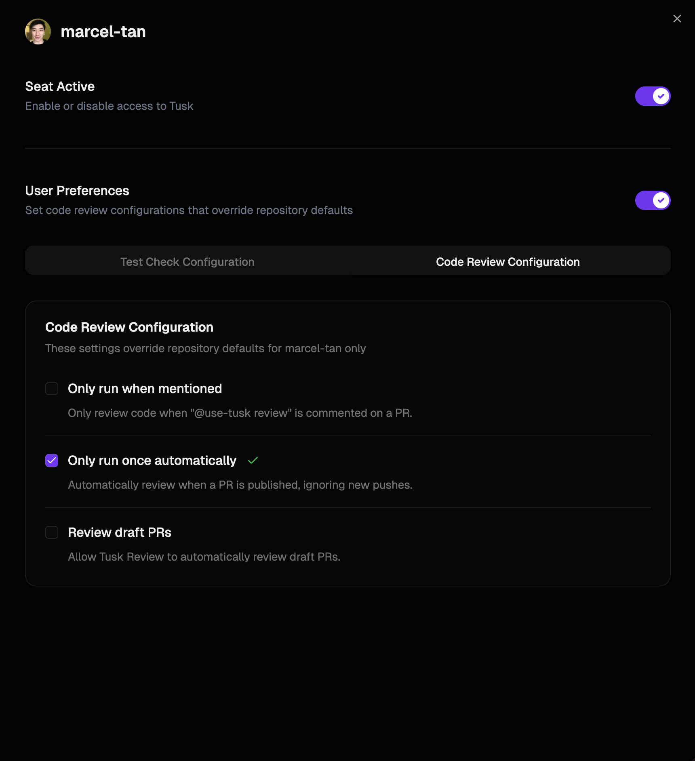This screenshot has height=761, width=695.
Task: Turn off the User Preferences toggle
Action: 653,200
